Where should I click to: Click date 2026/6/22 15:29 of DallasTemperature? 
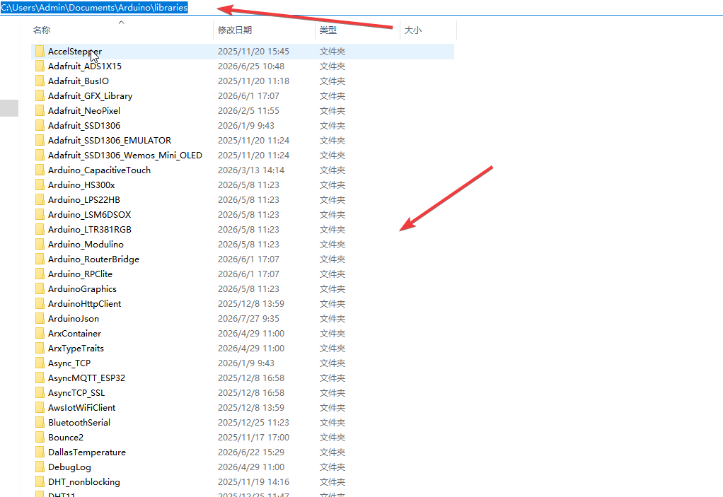251,452
